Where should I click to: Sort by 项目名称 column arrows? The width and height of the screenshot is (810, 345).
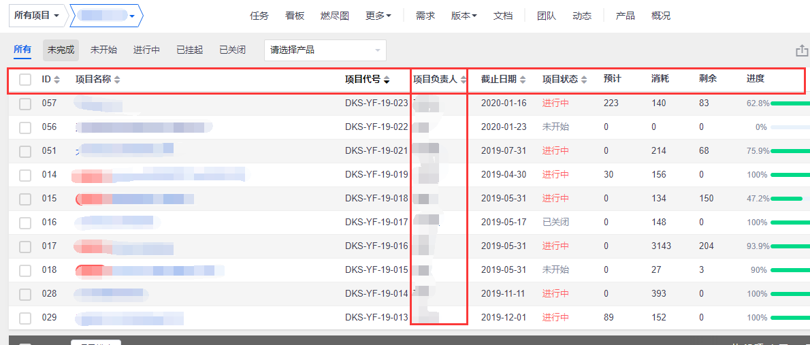(117, 80)
